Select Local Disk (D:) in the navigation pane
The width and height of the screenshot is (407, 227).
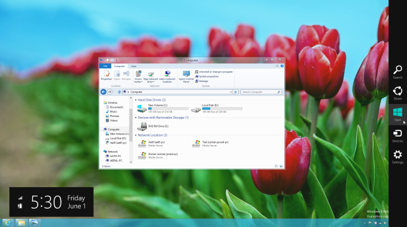coord(116,138)
